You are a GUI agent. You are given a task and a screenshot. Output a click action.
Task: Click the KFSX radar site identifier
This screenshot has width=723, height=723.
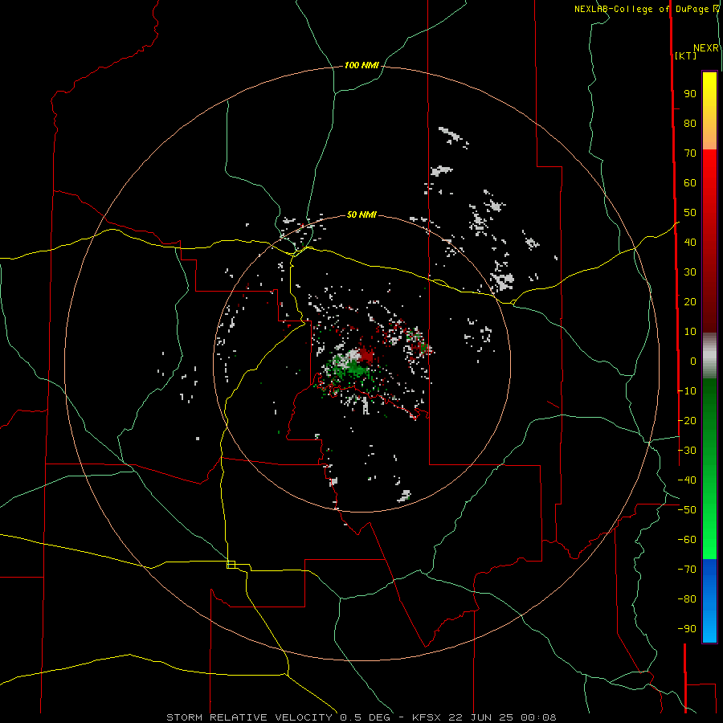(x=427, y=717)
